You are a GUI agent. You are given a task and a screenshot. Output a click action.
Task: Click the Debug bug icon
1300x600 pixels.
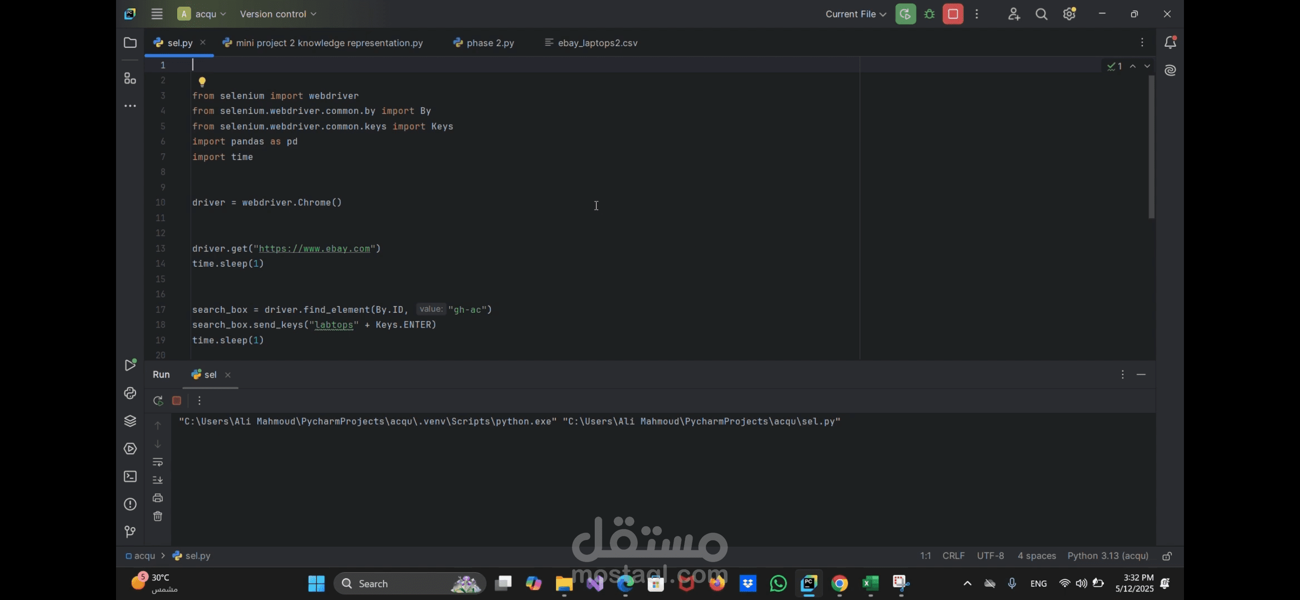pos(929,14)
